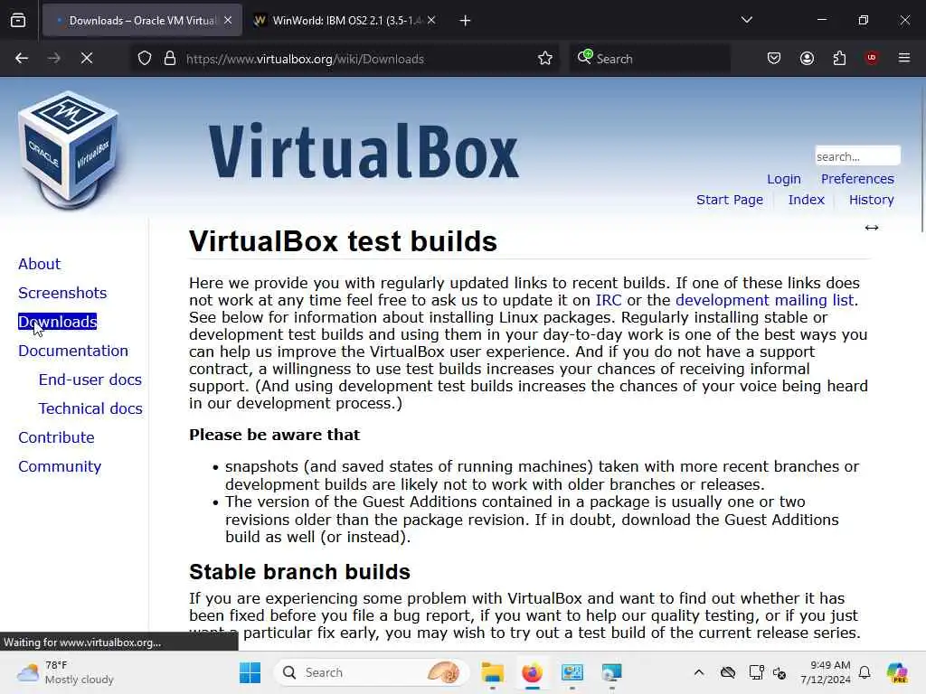Click the browser Search box
The image size is (926, 694).
point(649,59)
